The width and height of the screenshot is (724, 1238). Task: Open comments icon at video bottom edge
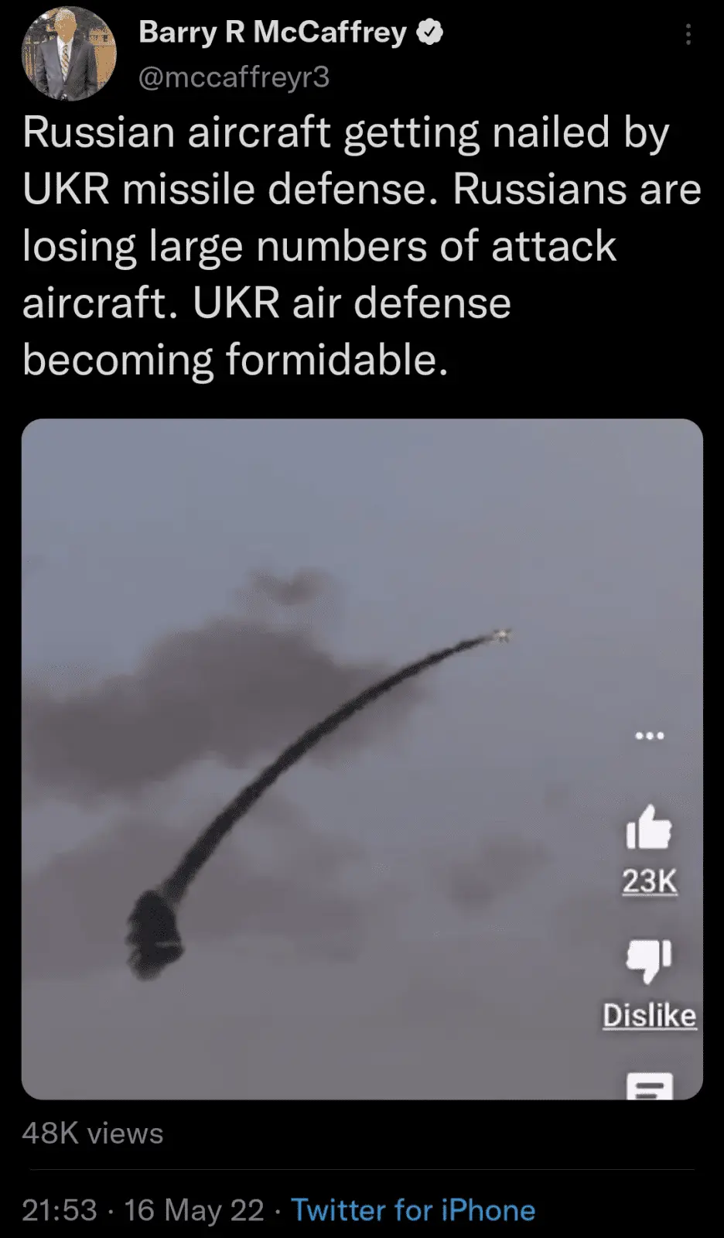pyautogui.click(x=650, y=1086)
